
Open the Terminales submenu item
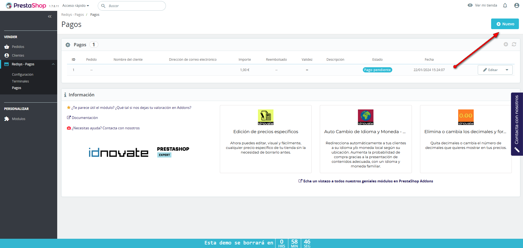pos(20,81)
